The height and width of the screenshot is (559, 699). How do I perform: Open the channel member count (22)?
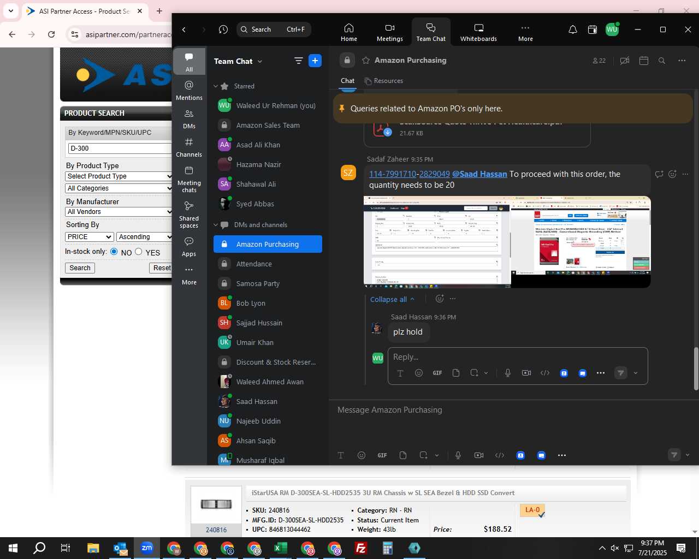599,61
